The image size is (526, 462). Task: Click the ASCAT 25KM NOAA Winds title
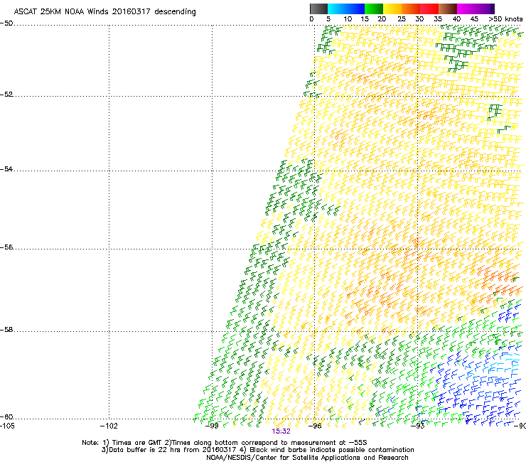104,12
